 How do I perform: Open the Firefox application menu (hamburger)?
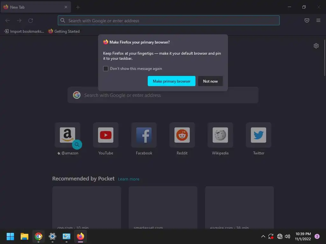coord(318,20)
